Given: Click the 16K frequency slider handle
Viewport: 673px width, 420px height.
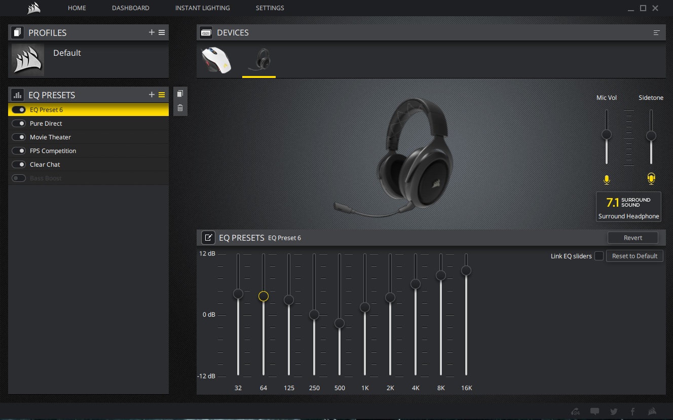Looking at the screenshot, I should pyautogui.click(x=466, y=271).
